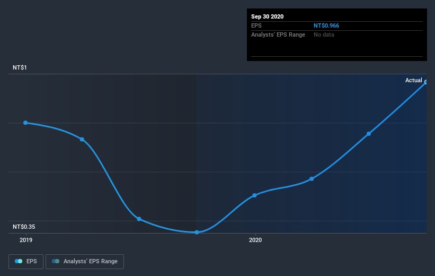Click the 2019 x-axis label
The height and width of the screenshot is (276, 435).
tap(26, 240)
